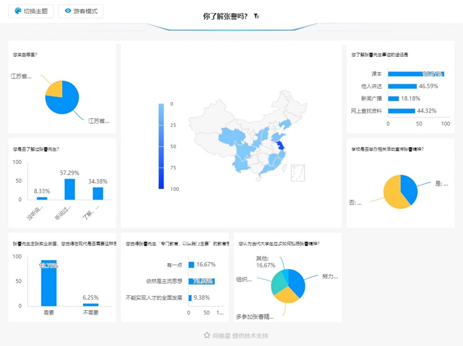
Task: Click the 需要 93.75% bar
Action: pos(49,283)
